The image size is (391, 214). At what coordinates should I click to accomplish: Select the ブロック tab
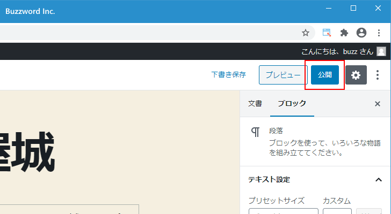pyautogui.click(x=292, y=104)
